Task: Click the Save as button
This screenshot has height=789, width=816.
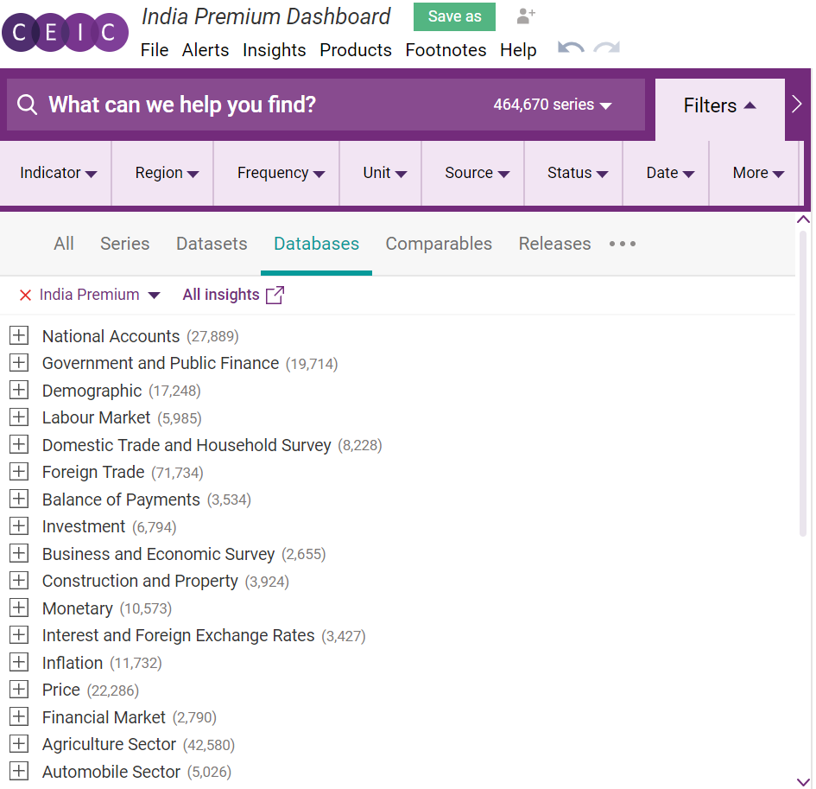Action: (454, 16)
